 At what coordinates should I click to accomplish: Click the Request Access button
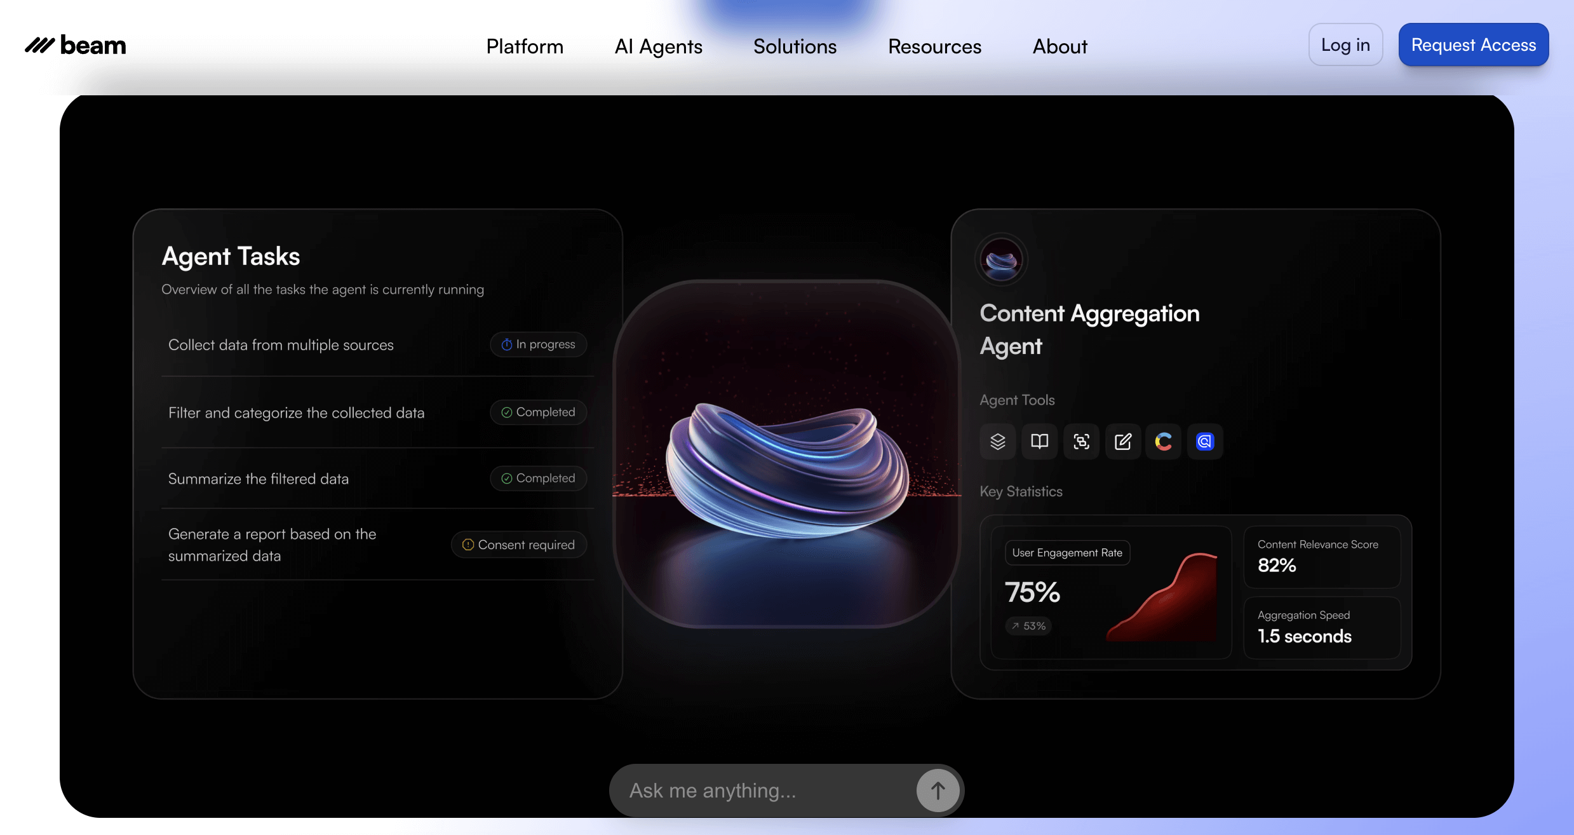pyautogui.click(x=1473, y=44)
